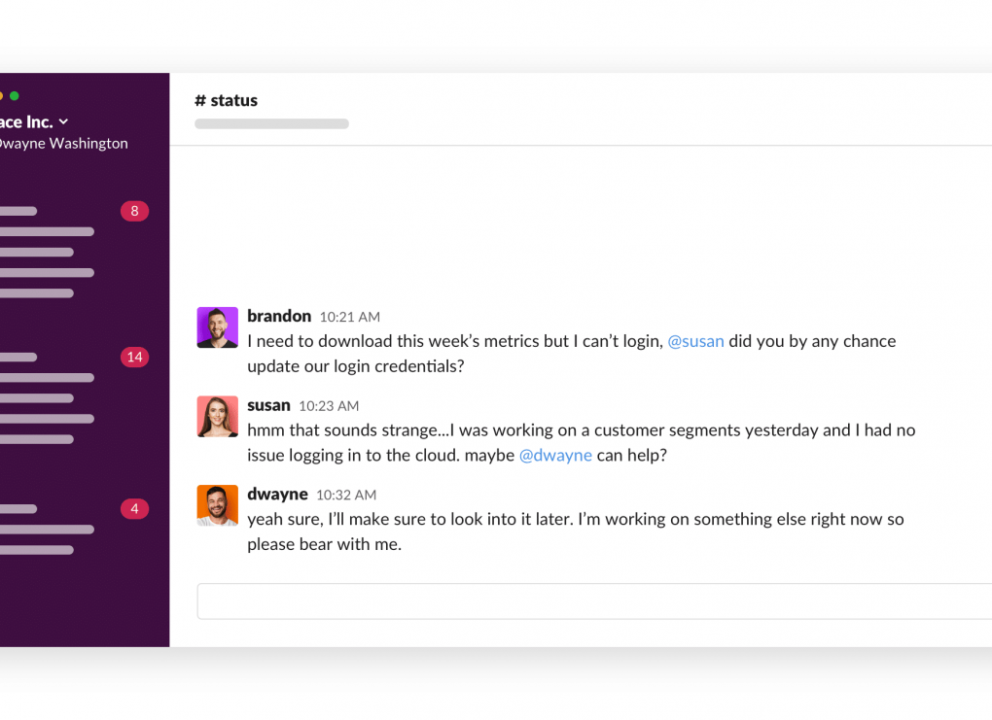The image size is (992, 720).
Task: Open the unread badge showing 8
Action: (x=135, y=211)
